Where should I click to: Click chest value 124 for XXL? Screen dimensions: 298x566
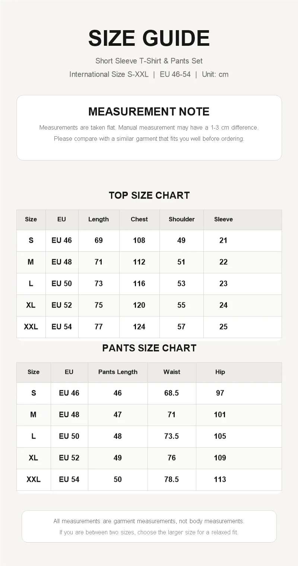(x=139, y=327)
